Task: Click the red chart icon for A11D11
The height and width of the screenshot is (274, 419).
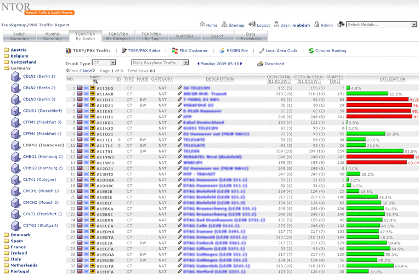Action: click(80, 100)
